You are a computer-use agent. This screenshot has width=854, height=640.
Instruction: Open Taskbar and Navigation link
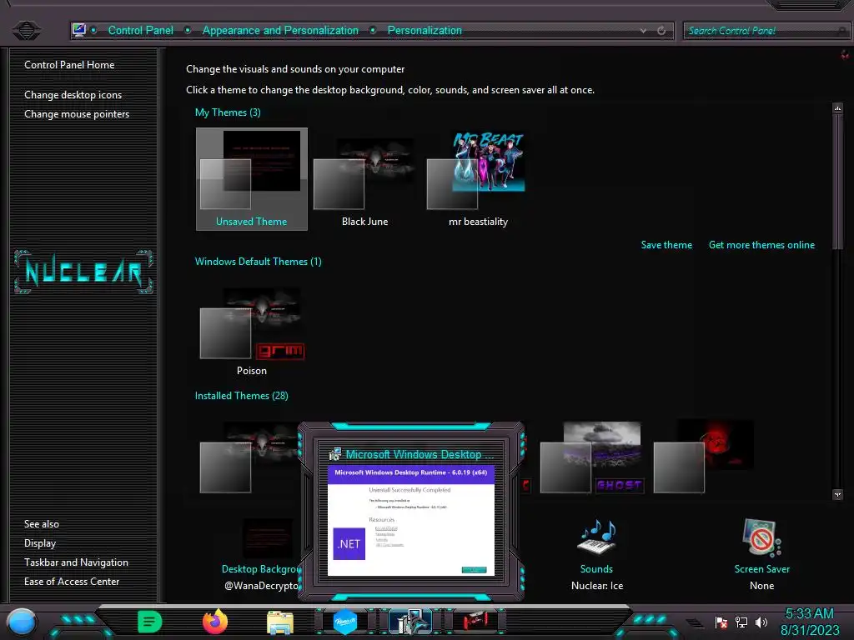click(76, 562)
